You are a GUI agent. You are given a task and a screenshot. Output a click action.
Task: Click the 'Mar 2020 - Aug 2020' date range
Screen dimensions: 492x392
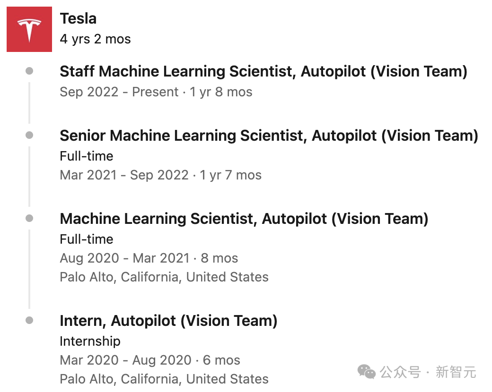coord(126,360)
